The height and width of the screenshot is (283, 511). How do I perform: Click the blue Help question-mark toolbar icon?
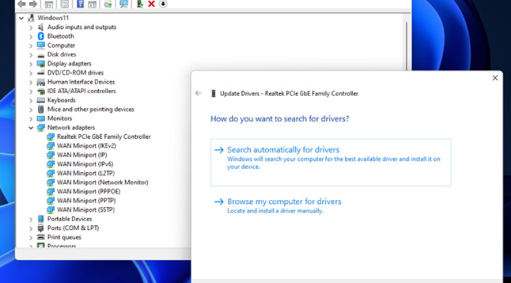(80, 4)
